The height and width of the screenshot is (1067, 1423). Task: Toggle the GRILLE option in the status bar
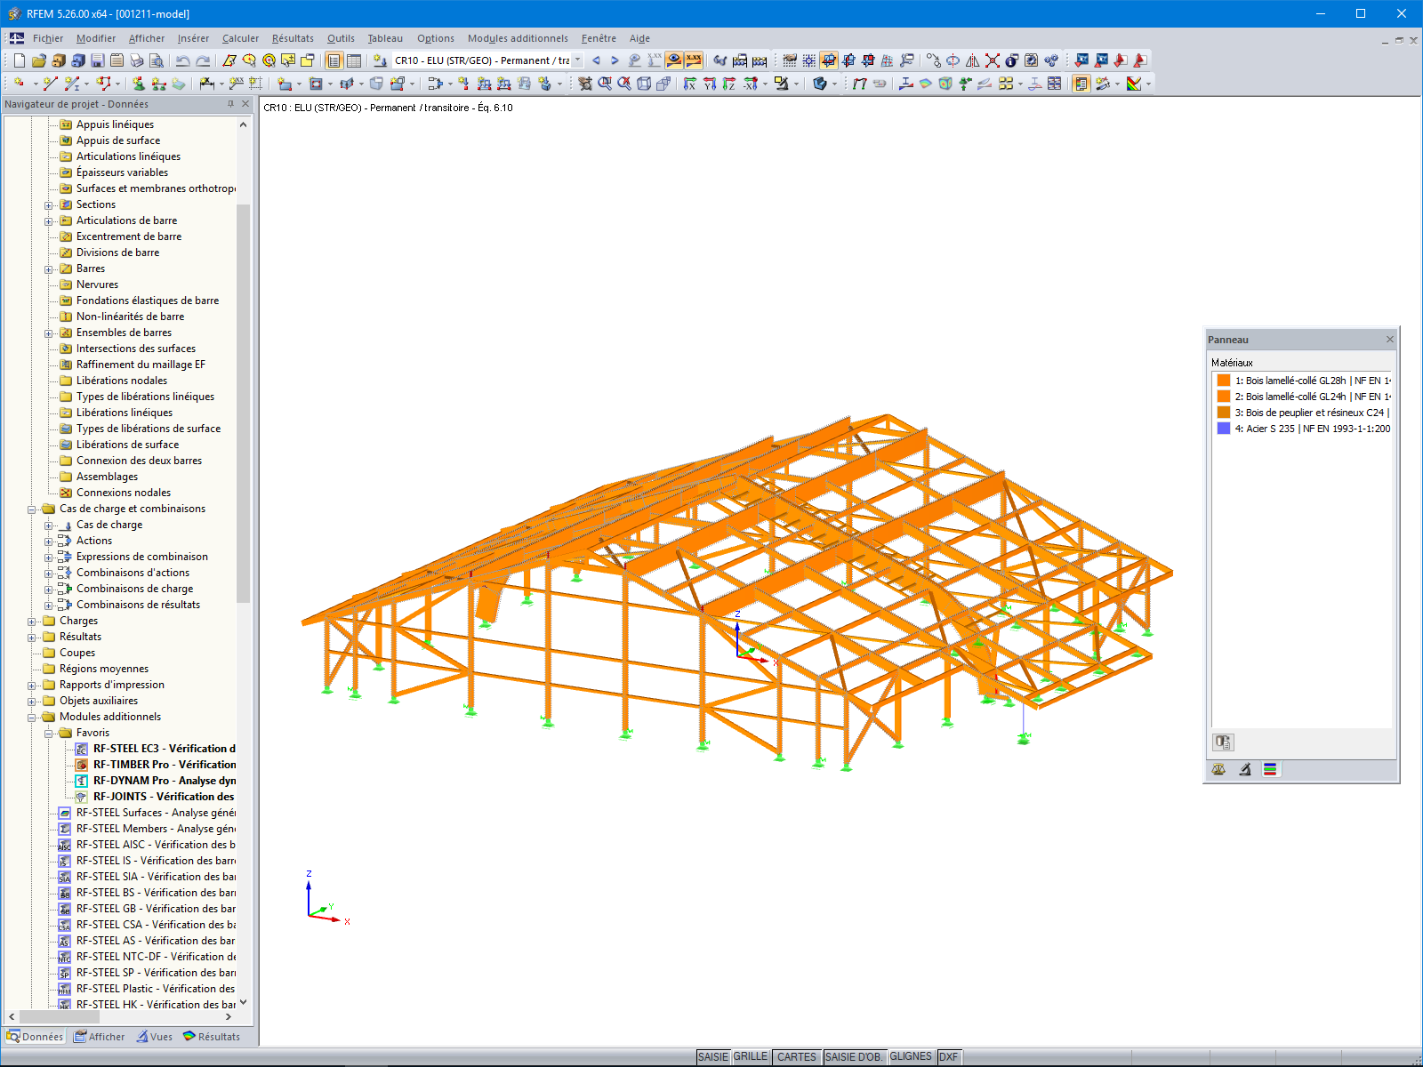[750, 1056]
